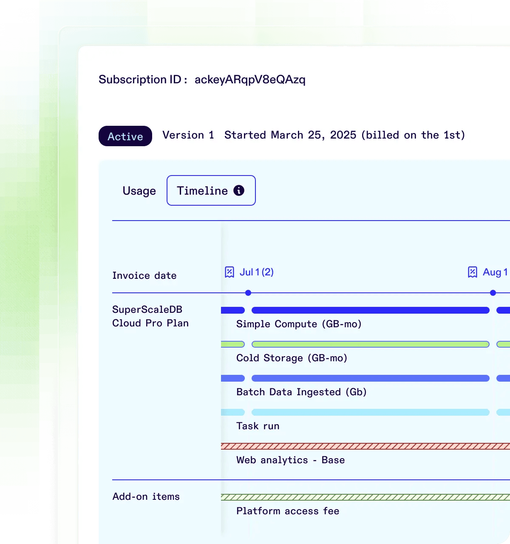This screenshot has width=510, height=544.
Task: Open the Aug 1 invoice link
Action: (495, 272)
